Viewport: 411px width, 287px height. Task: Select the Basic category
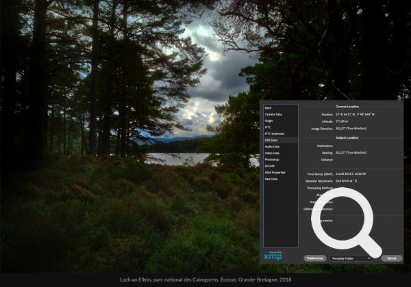coord(269,107)
